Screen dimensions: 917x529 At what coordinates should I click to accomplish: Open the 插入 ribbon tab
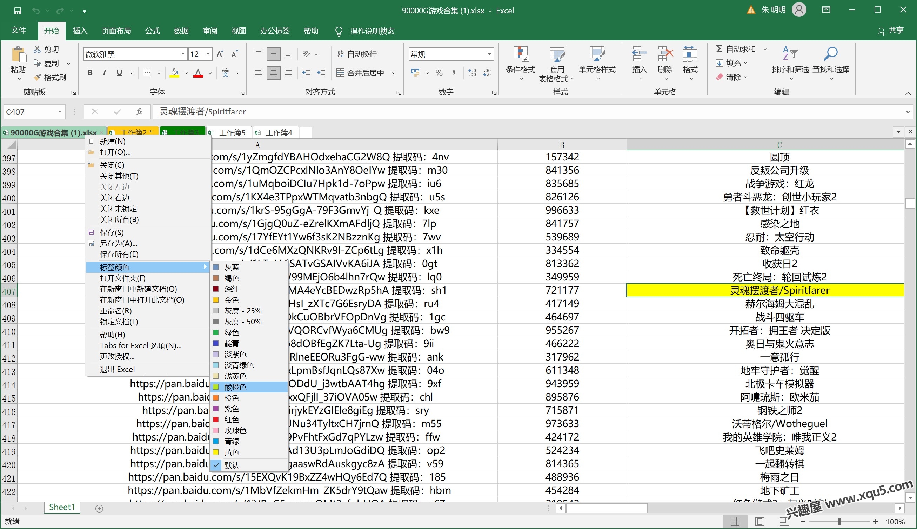80,31
